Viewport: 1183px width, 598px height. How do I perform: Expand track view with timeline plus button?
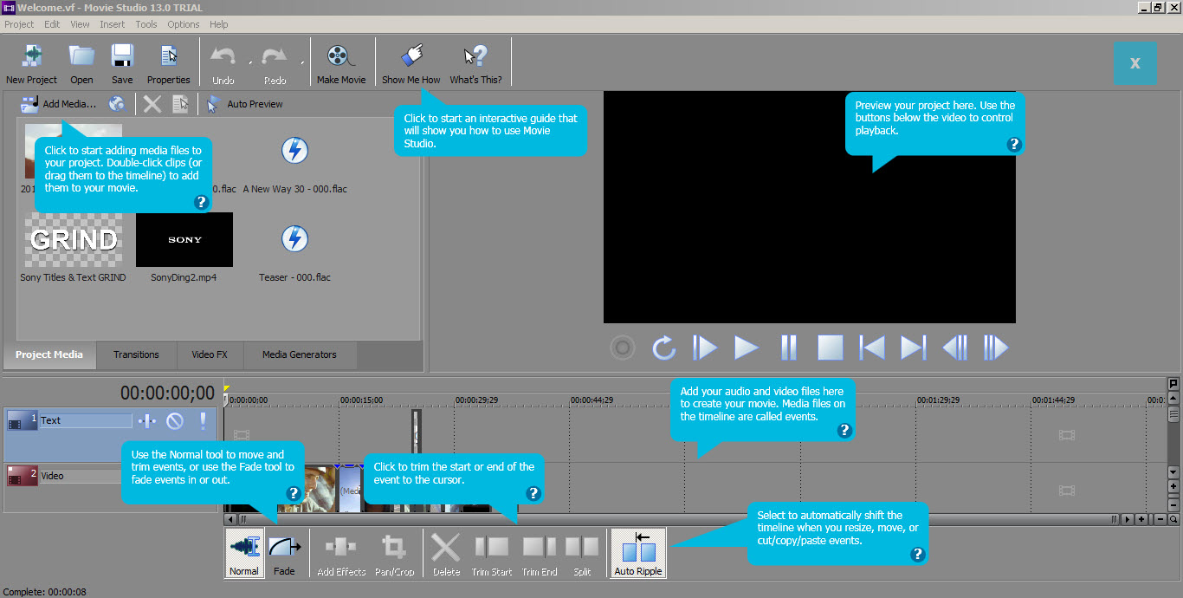click(x=1173, y=487)
